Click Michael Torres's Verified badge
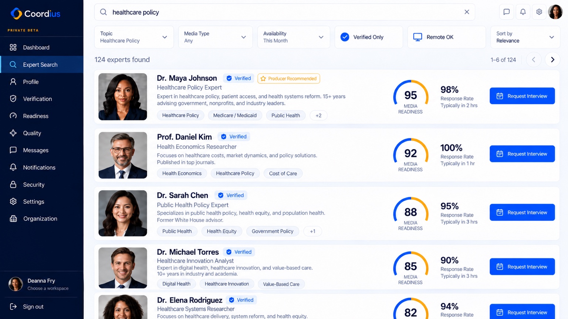 [239, 252]
